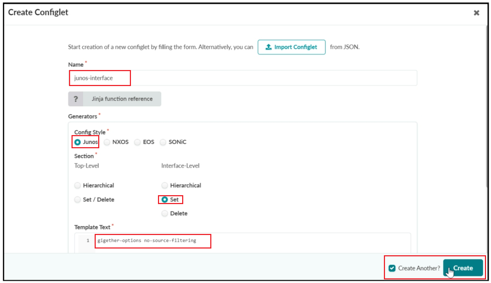Select NXOS config style
The height and width of the screenshot is (283, 491).
(x=107, y=142)
